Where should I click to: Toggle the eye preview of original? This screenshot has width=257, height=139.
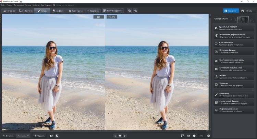(51, 136)
